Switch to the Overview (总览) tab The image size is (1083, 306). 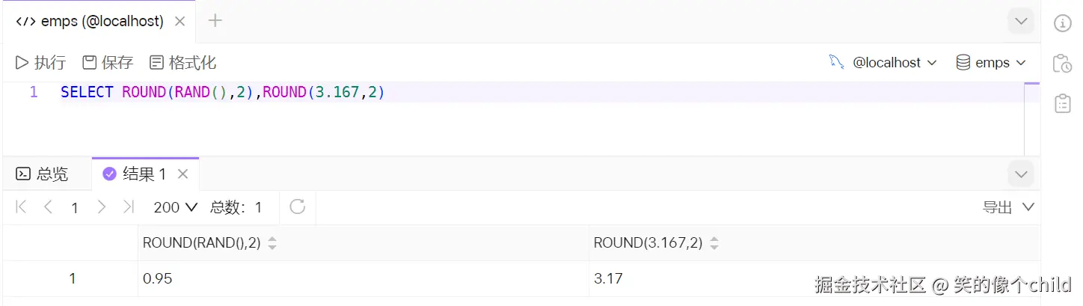(x=43, y=174)
